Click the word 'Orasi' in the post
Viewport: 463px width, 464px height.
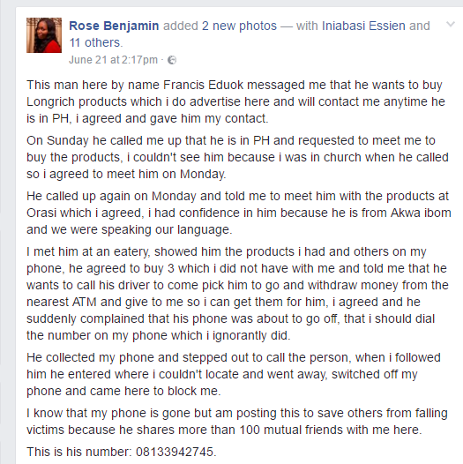[x=42, y=213]
